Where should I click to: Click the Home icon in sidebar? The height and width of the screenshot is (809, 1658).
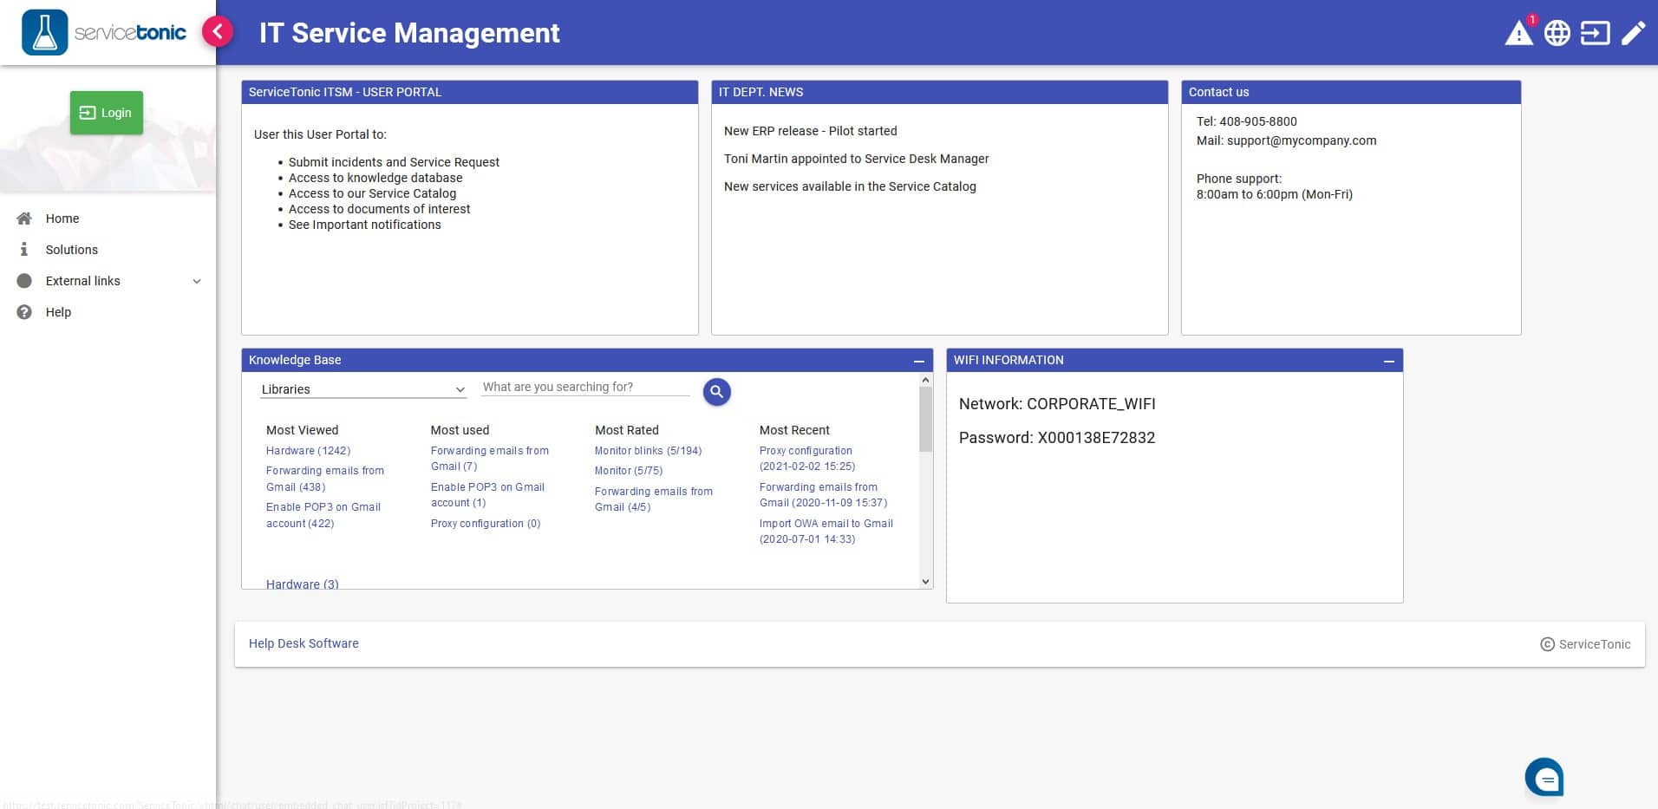[23, 218]
